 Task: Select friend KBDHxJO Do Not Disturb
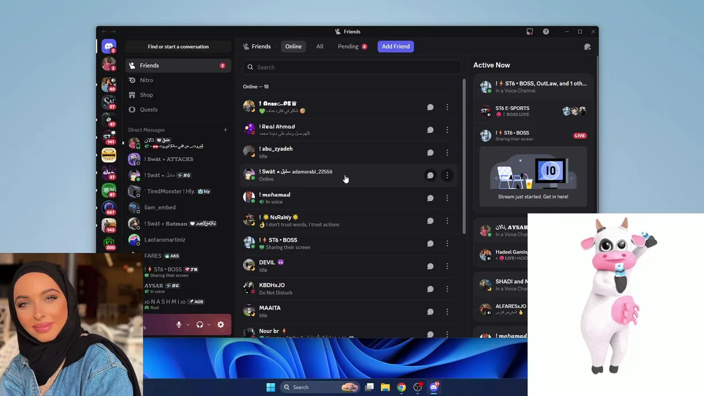point(350,289)
